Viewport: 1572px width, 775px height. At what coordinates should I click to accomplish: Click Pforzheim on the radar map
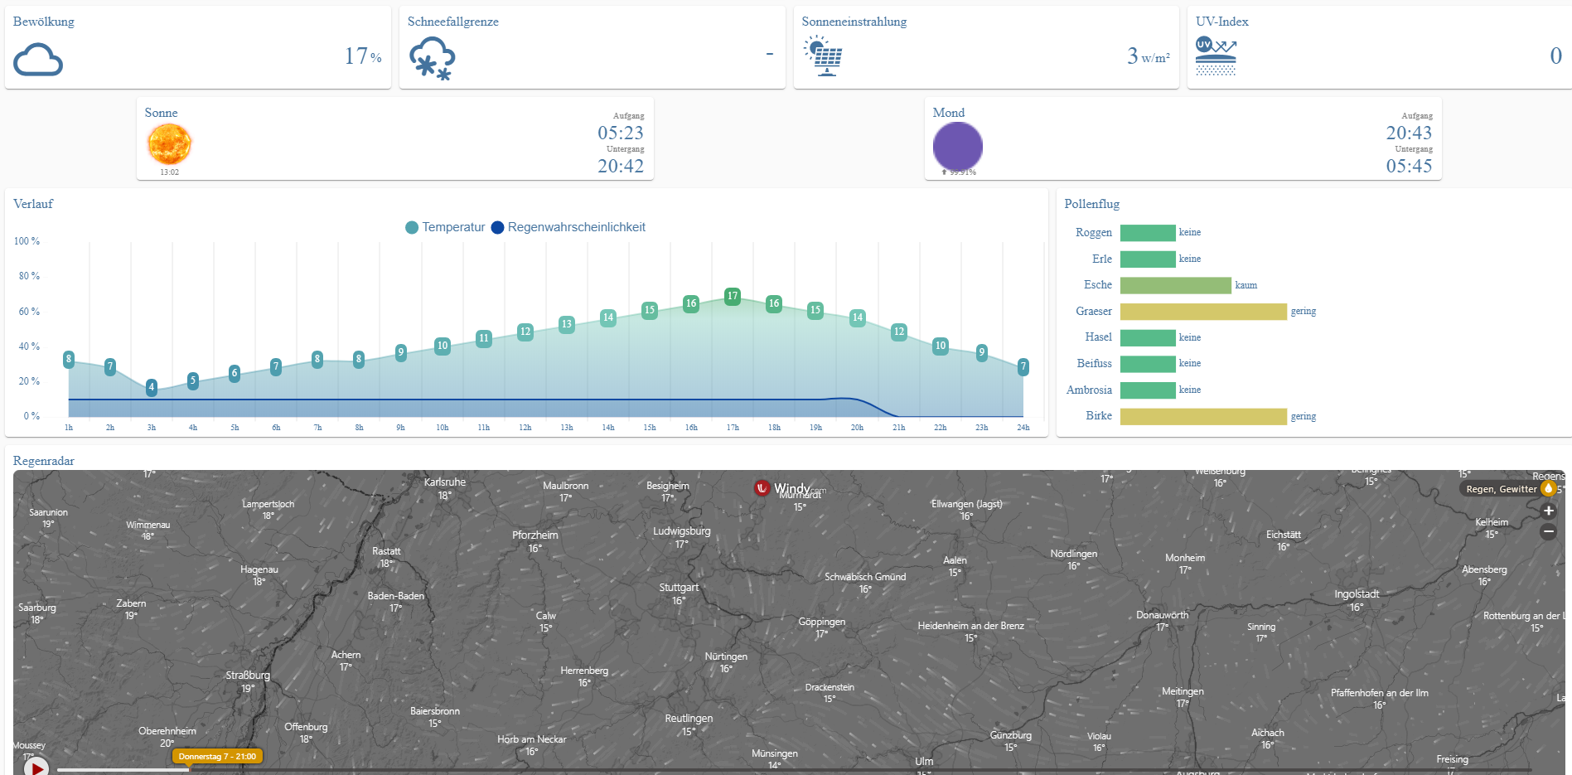click(x=535, y=535)
